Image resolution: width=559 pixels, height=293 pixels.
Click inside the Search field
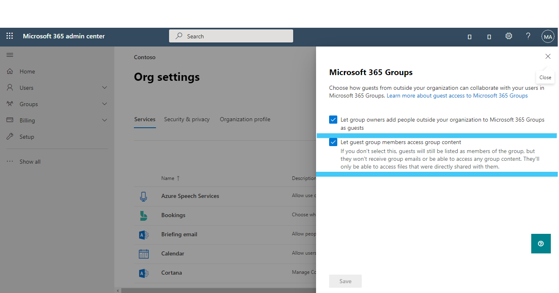231,36
